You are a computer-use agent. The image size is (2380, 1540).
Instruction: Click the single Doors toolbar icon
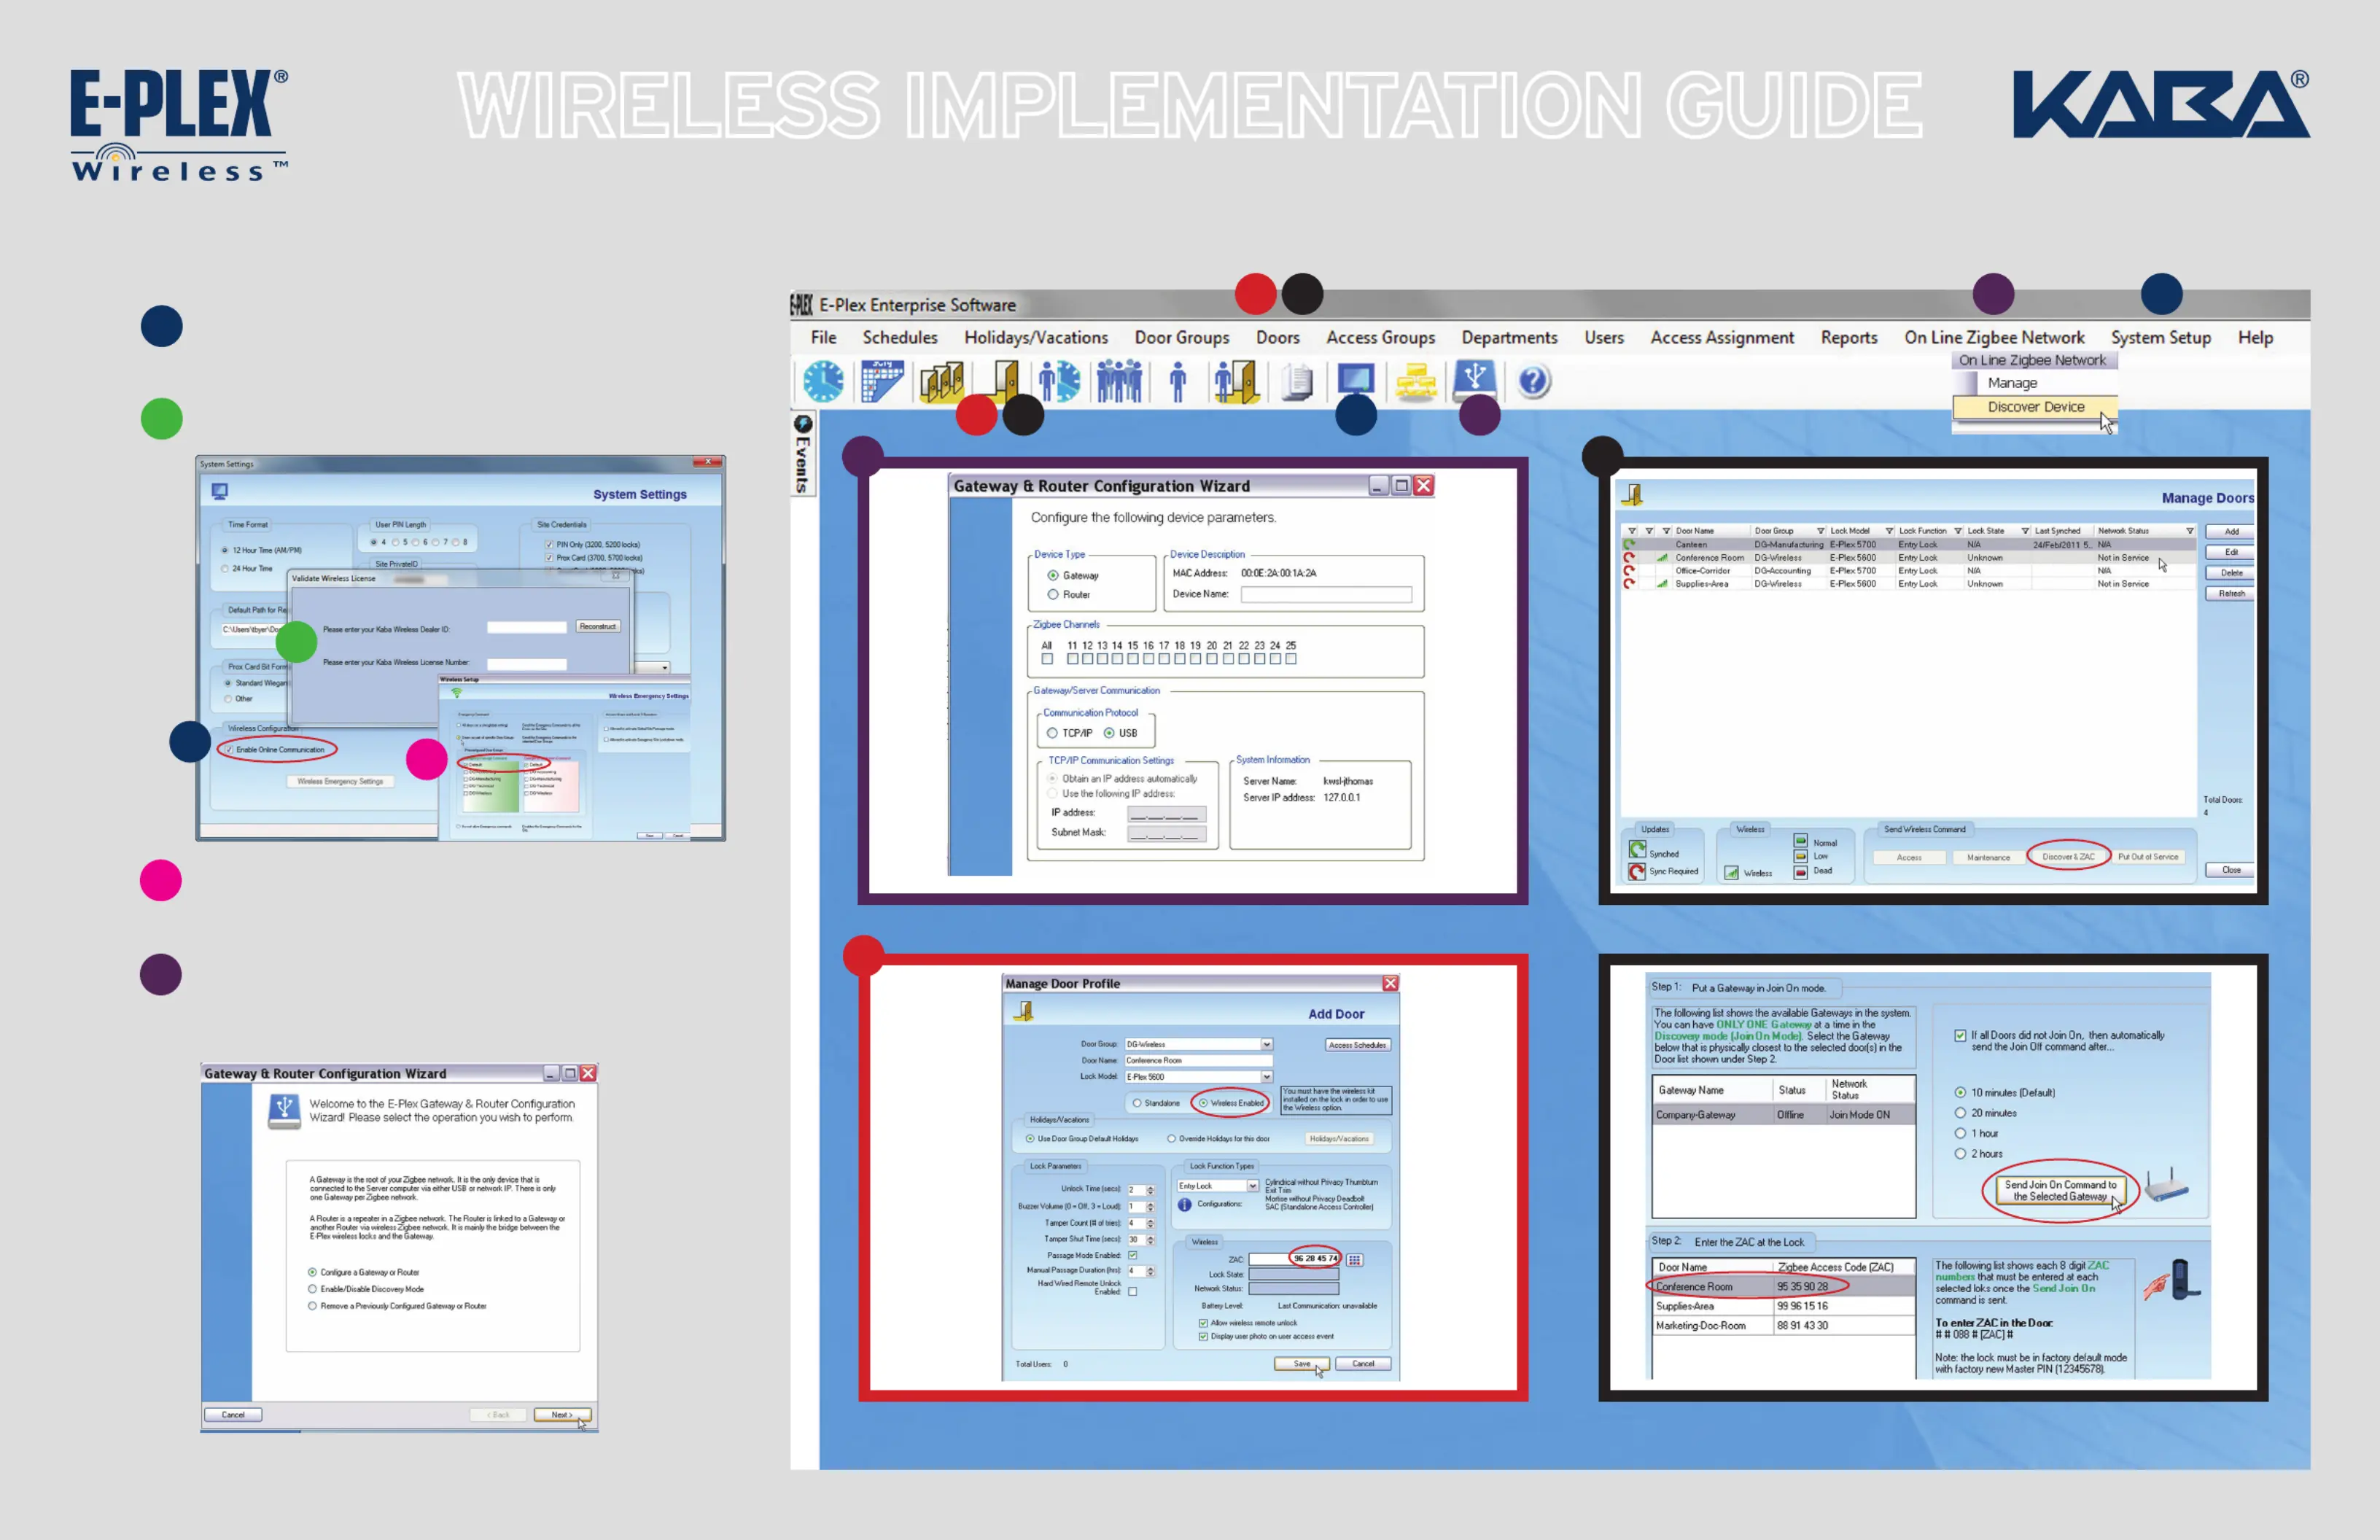point(1003,382)
